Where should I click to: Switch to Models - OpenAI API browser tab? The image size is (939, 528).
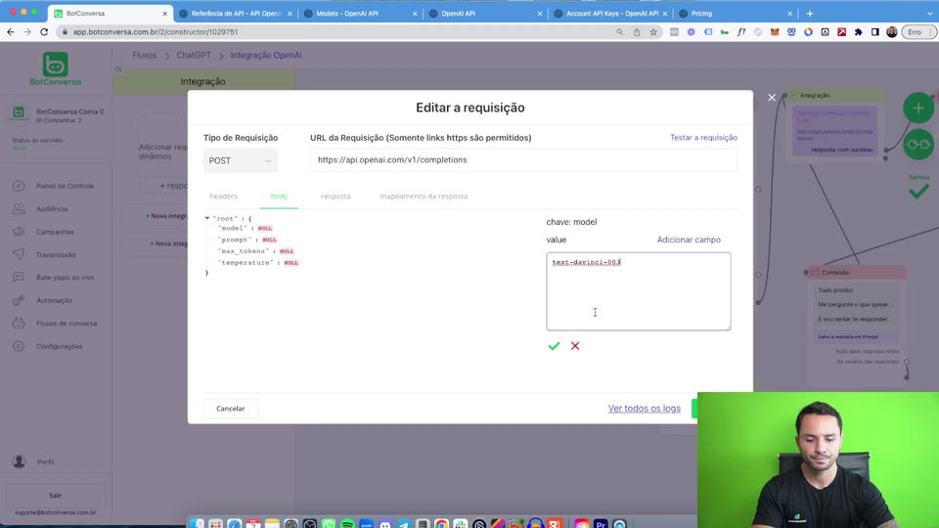pyautogui.click(x=361, y=13)
